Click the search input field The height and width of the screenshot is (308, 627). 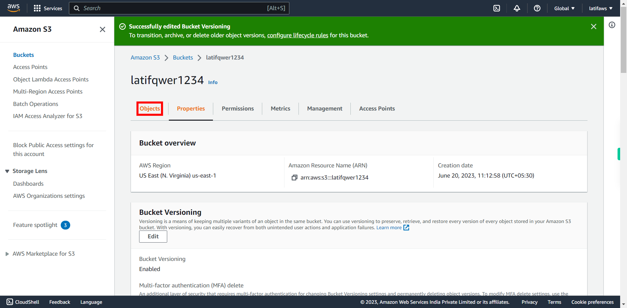[179, 8]
